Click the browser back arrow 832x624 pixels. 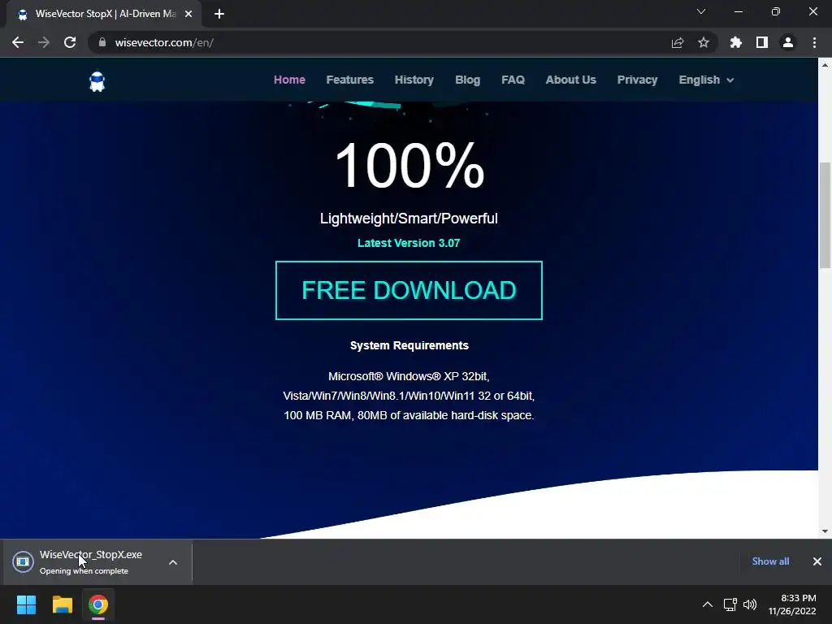pos(18,42)
